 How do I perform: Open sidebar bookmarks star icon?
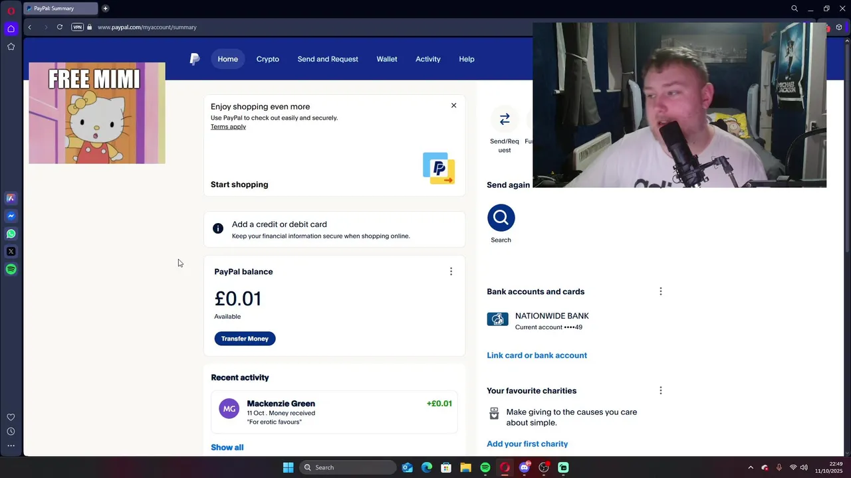pos(11,46)
